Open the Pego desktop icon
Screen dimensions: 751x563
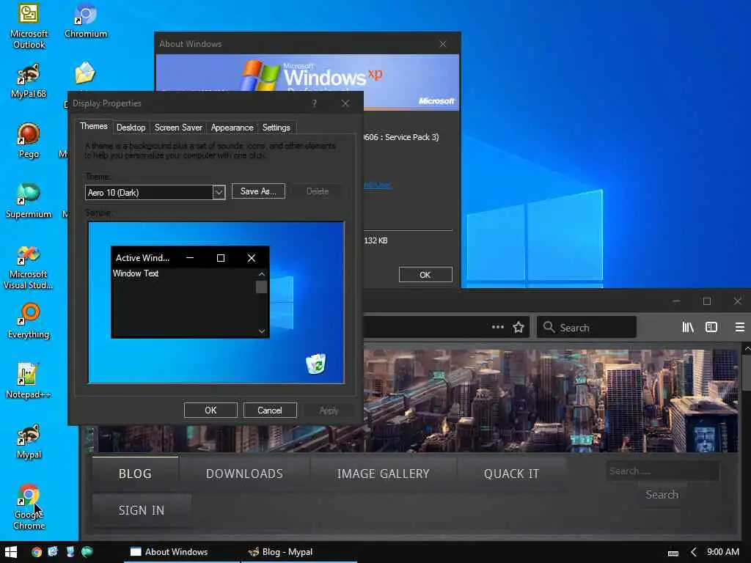(29, 140)
